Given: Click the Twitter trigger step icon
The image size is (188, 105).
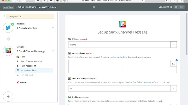Looking at the screenshot, I should [x=8, y=28].
